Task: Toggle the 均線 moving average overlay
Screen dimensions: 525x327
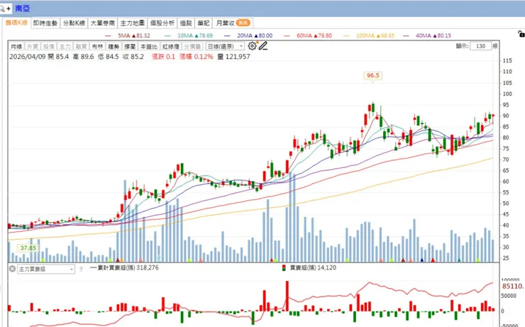Action: [16, 47]
